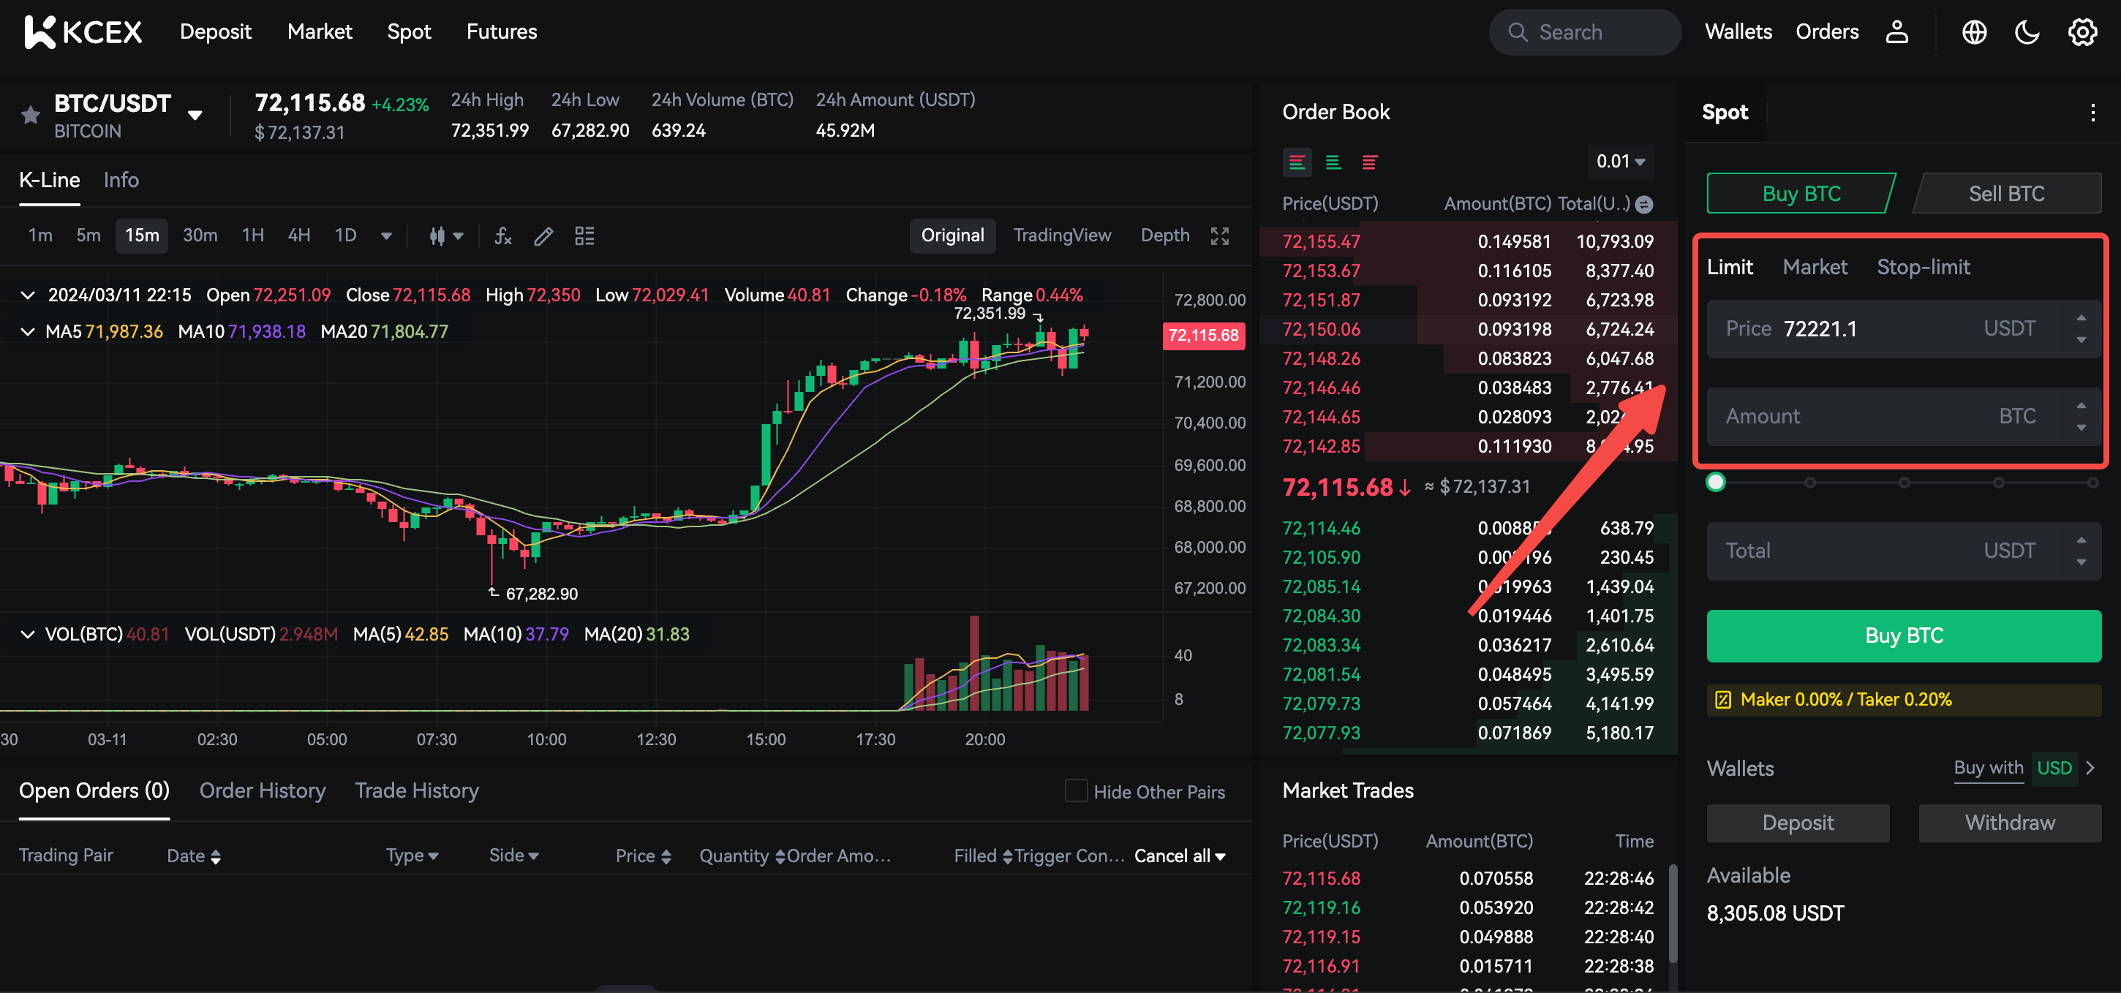Select the Stop-limit order type tab

pyautogui.click(x=1923, y=267)
